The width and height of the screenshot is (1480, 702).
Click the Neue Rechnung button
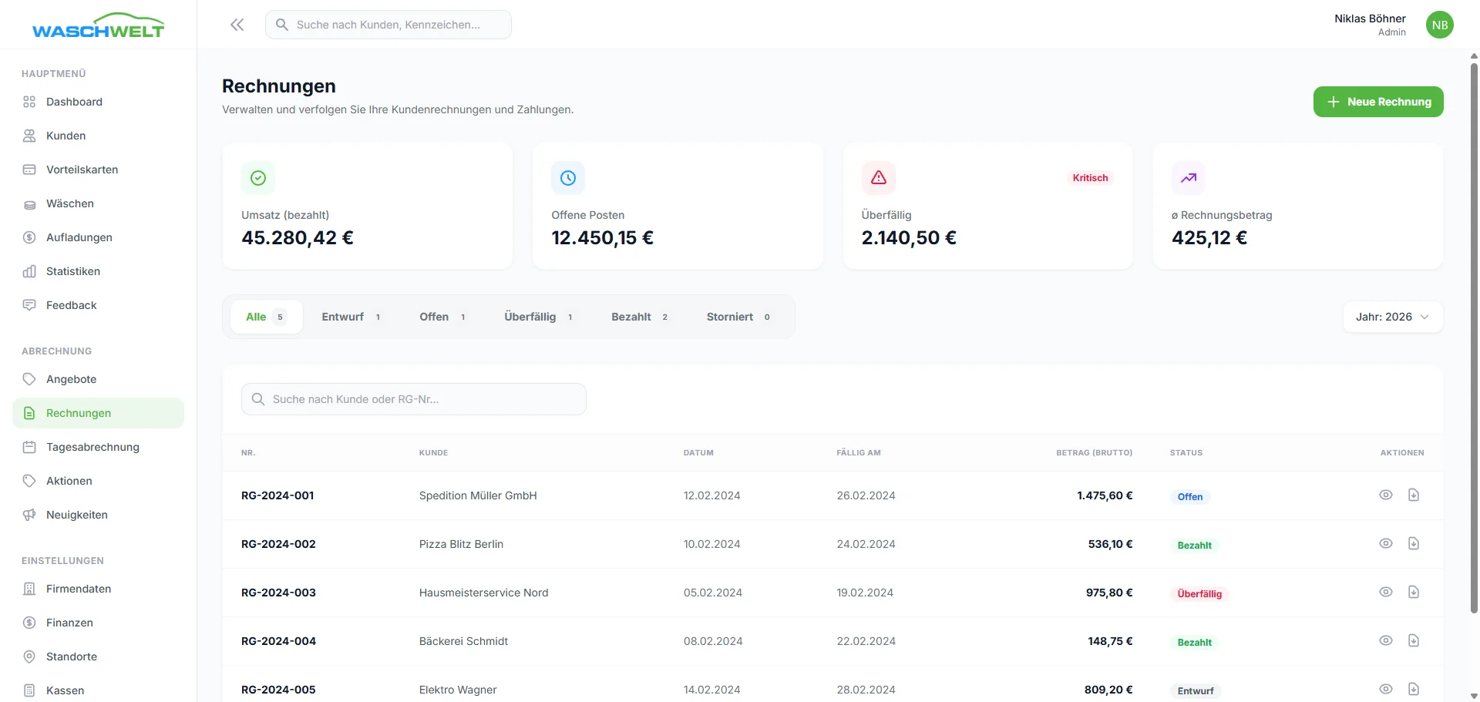click(x=1377, y=102)
